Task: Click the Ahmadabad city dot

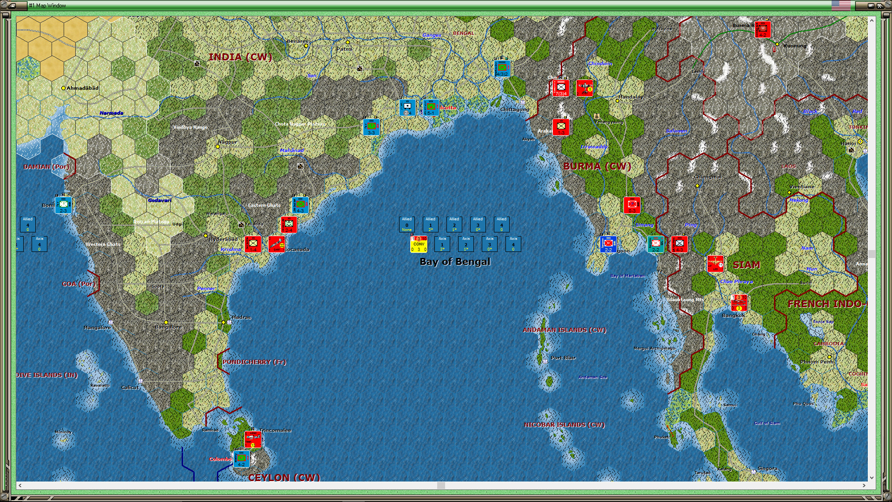Action: [64, 88]
